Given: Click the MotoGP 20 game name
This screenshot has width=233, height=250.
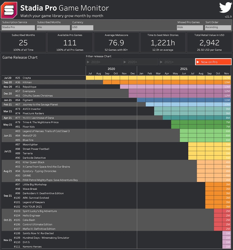Looking at the screenshot, I should [29, 136].
